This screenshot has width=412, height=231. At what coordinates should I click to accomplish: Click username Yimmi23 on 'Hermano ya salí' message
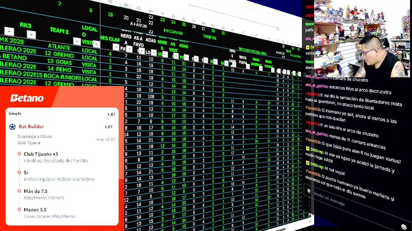pos(312,108)
